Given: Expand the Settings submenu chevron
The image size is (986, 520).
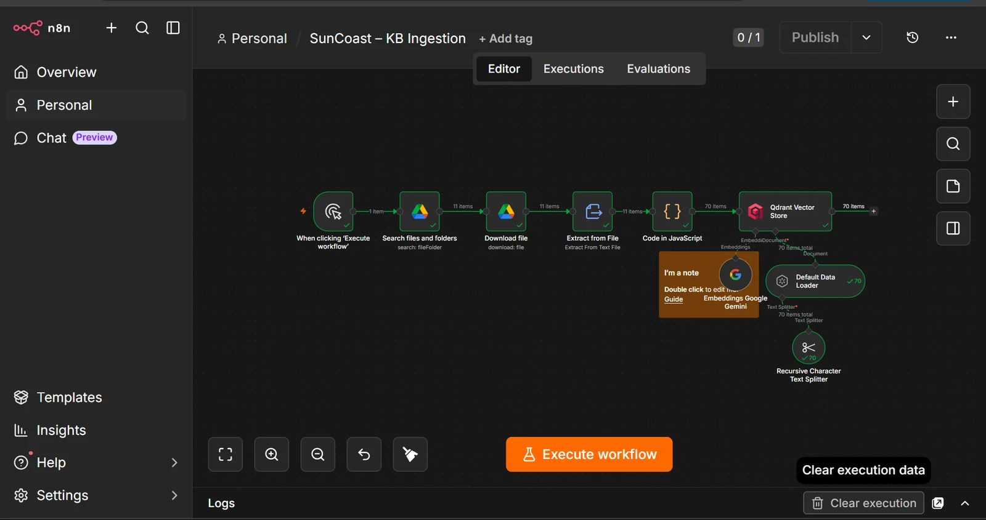Looking at the screenshot, I should tap(174, 495).
